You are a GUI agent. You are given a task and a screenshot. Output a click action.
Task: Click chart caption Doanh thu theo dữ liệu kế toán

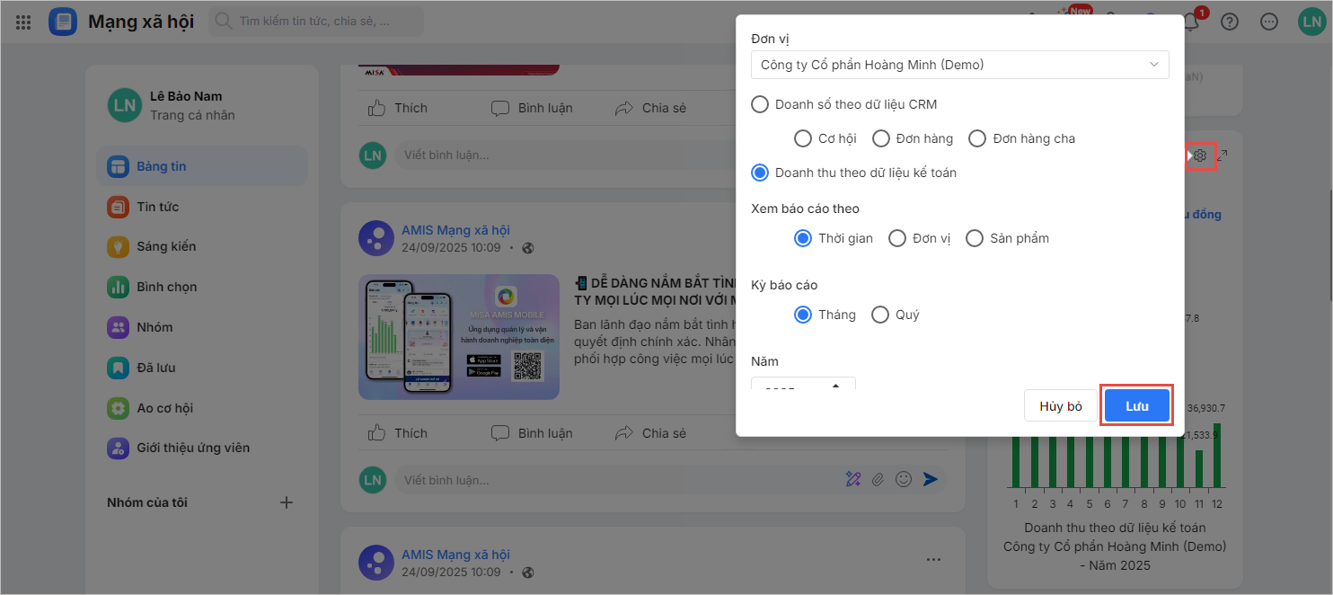point(1115,528)
